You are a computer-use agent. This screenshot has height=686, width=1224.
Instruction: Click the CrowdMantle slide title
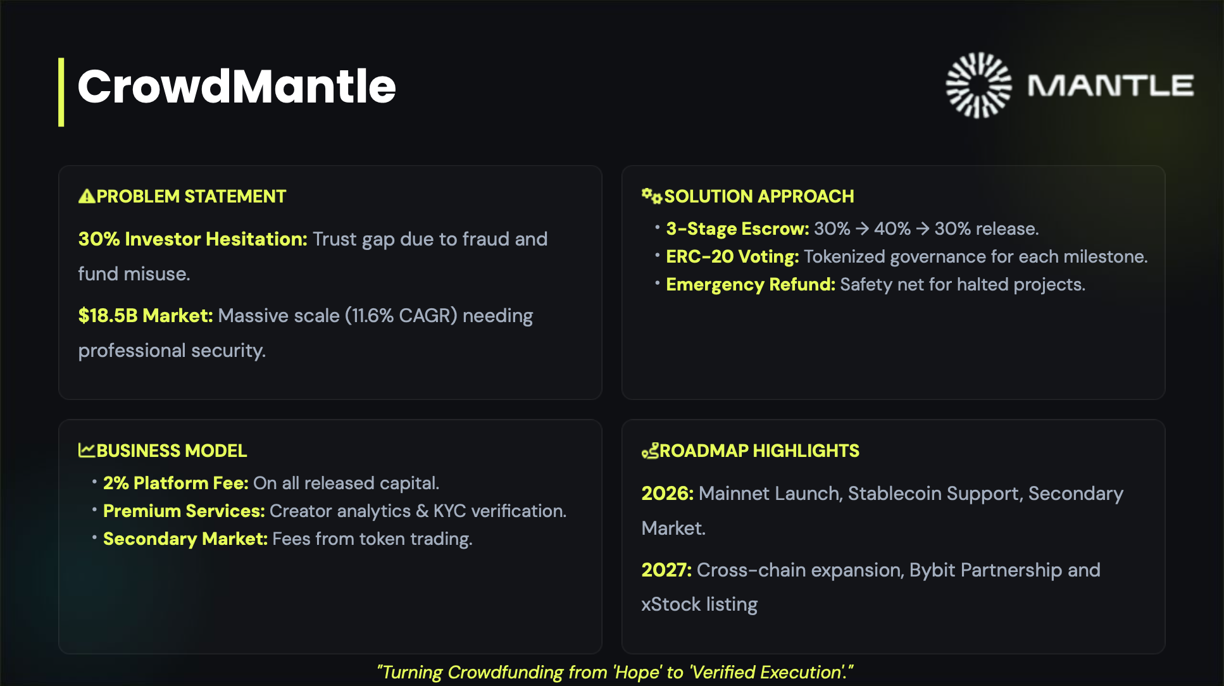[237, 86]
